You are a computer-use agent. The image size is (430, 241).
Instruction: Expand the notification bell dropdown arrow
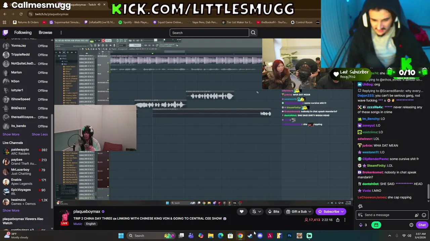(260, 212)
